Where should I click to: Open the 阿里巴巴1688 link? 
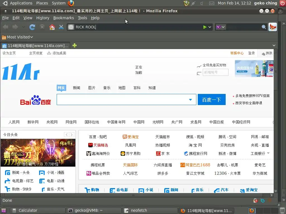[x=195, y=165]
